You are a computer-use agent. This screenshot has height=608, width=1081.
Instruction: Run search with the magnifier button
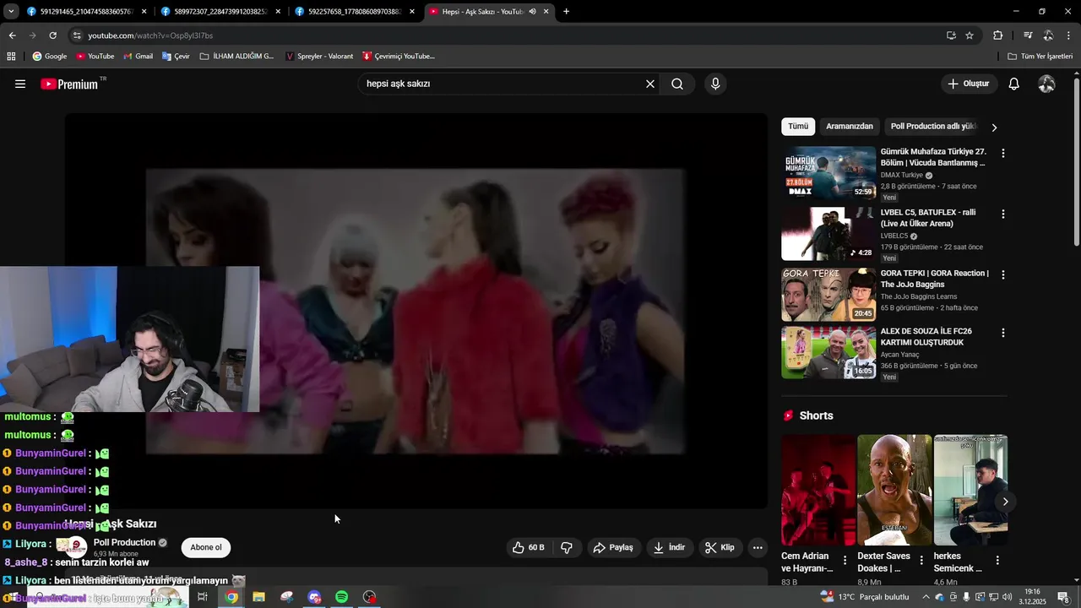point(677,84)
